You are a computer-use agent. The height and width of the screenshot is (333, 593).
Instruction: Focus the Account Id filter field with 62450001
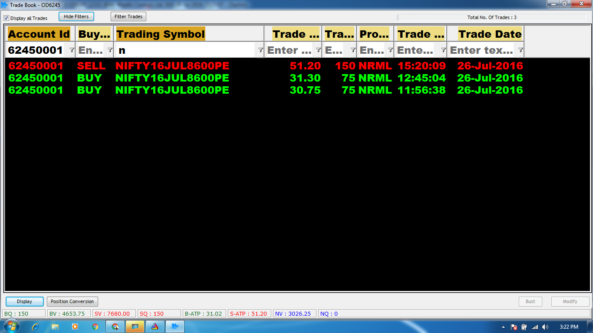[37, 50]
